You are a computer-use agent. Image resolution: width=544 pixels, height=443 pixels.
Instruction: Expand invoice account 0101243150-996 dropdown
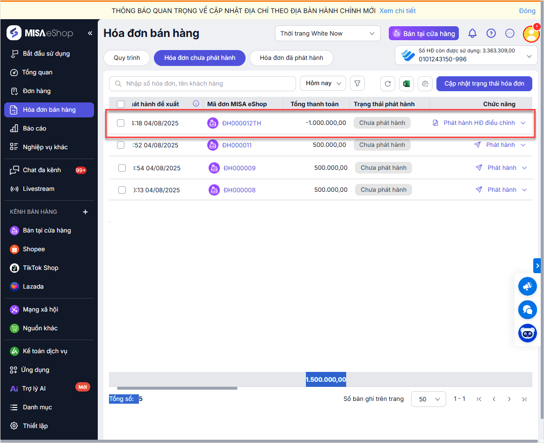click(x=529, y=56)
